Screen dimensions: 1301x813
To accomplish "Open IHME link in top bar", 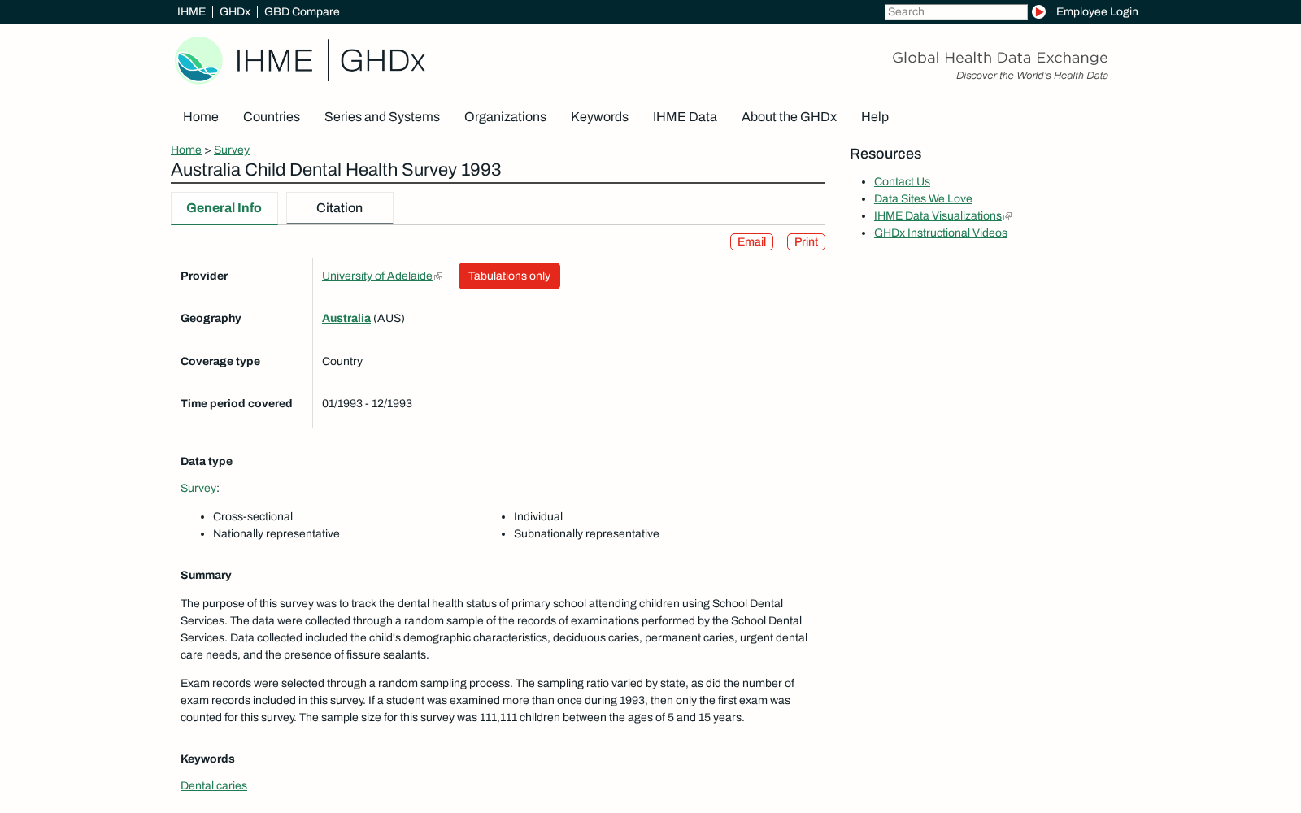I will (191, 11).
